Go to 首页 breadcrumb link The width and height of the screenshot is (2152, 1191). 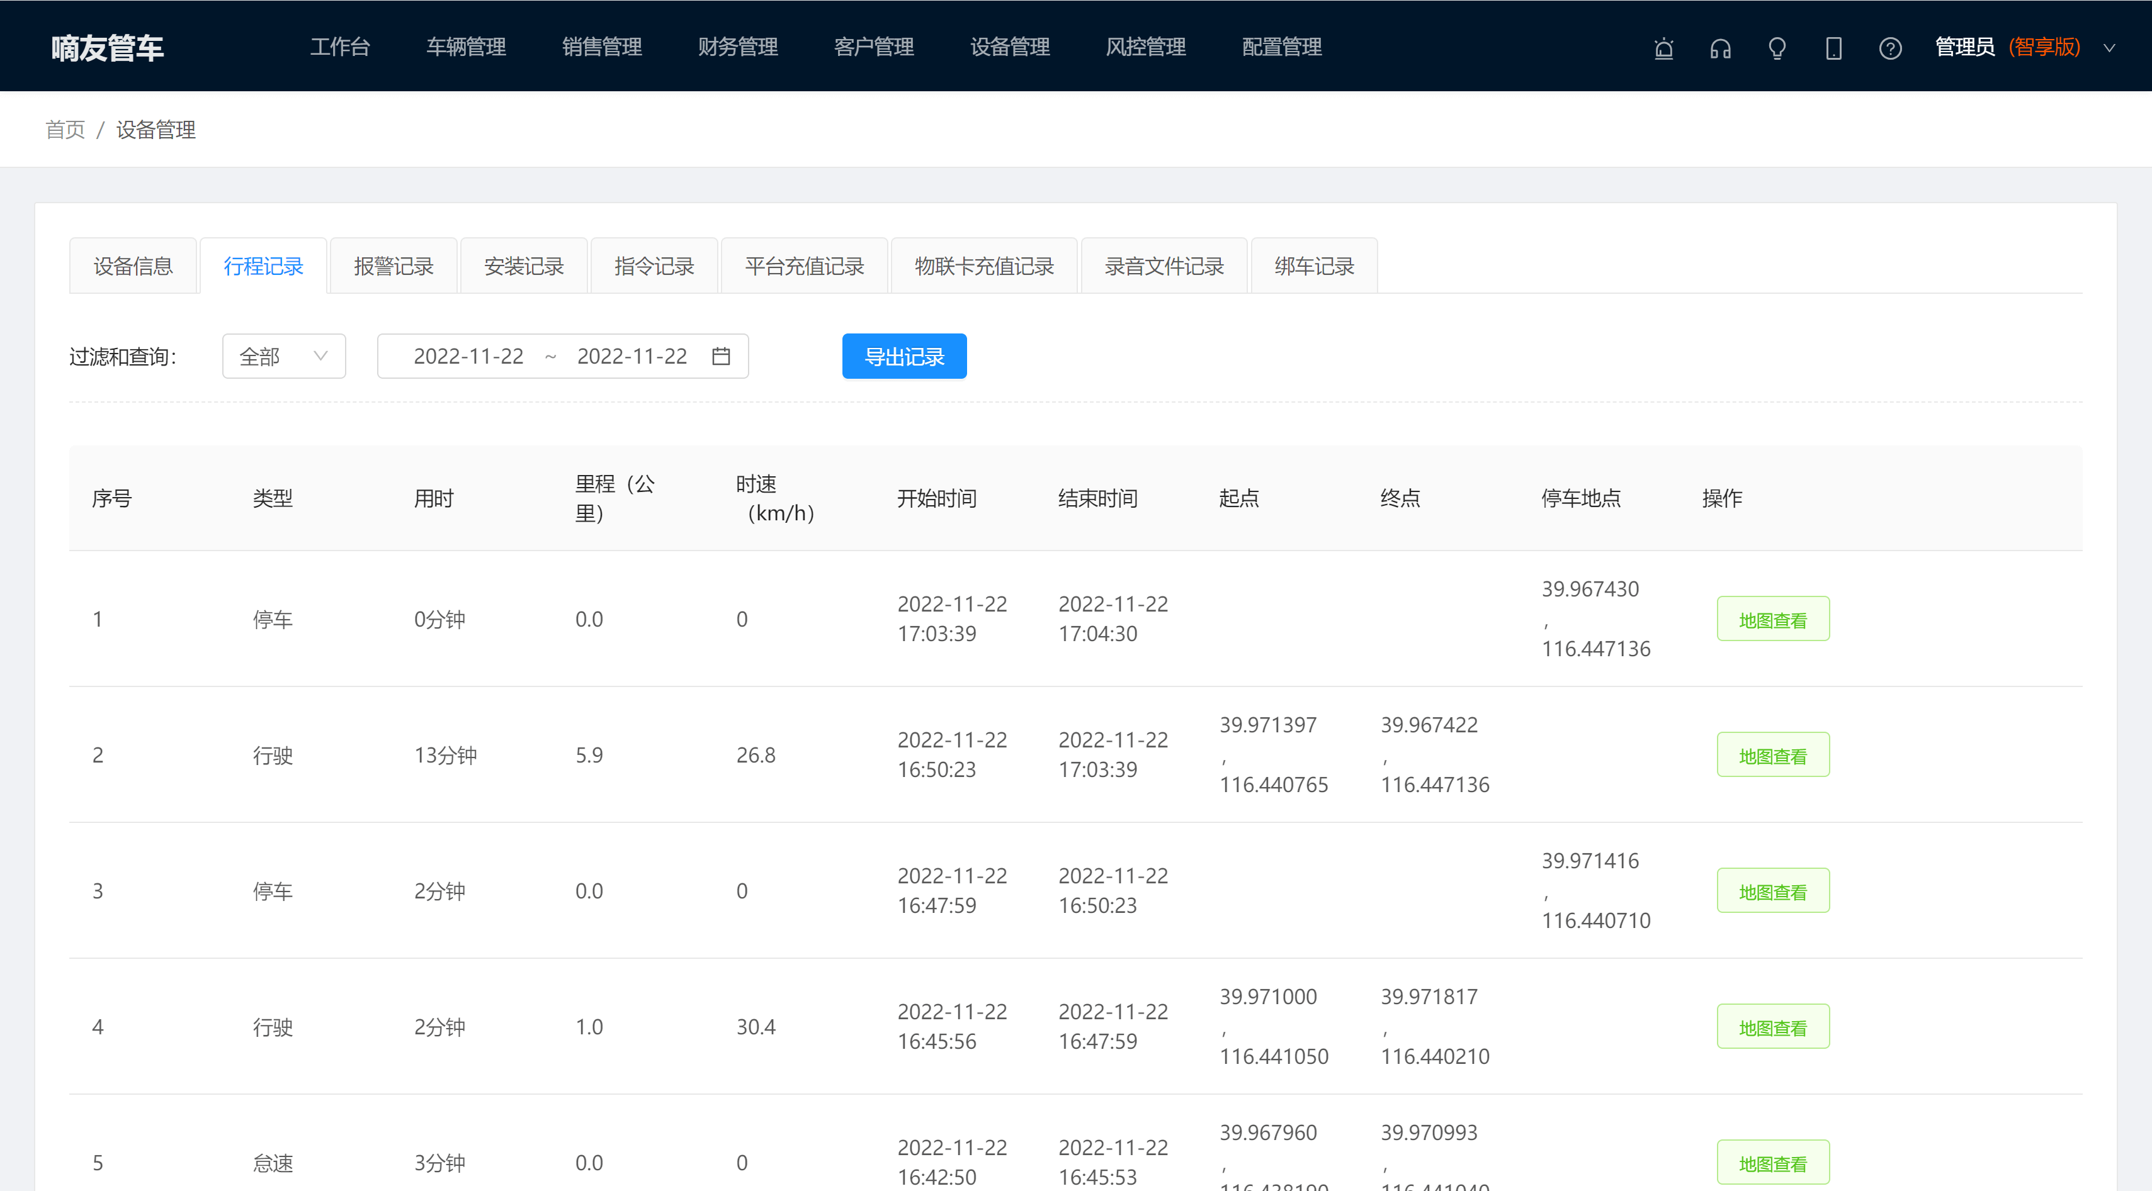(x=65, y=130)
